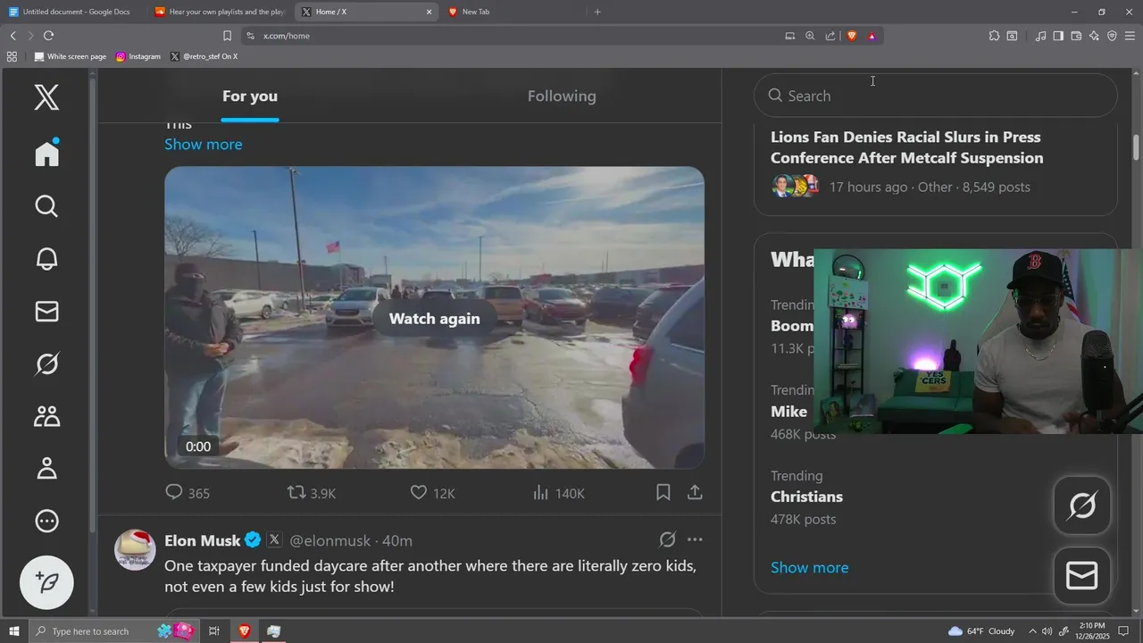Open trending topic Christians
1143x643 pixels.
click(x=806, y=497)
